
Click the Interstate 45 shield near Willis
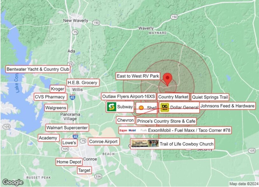(x=73, y=97)
